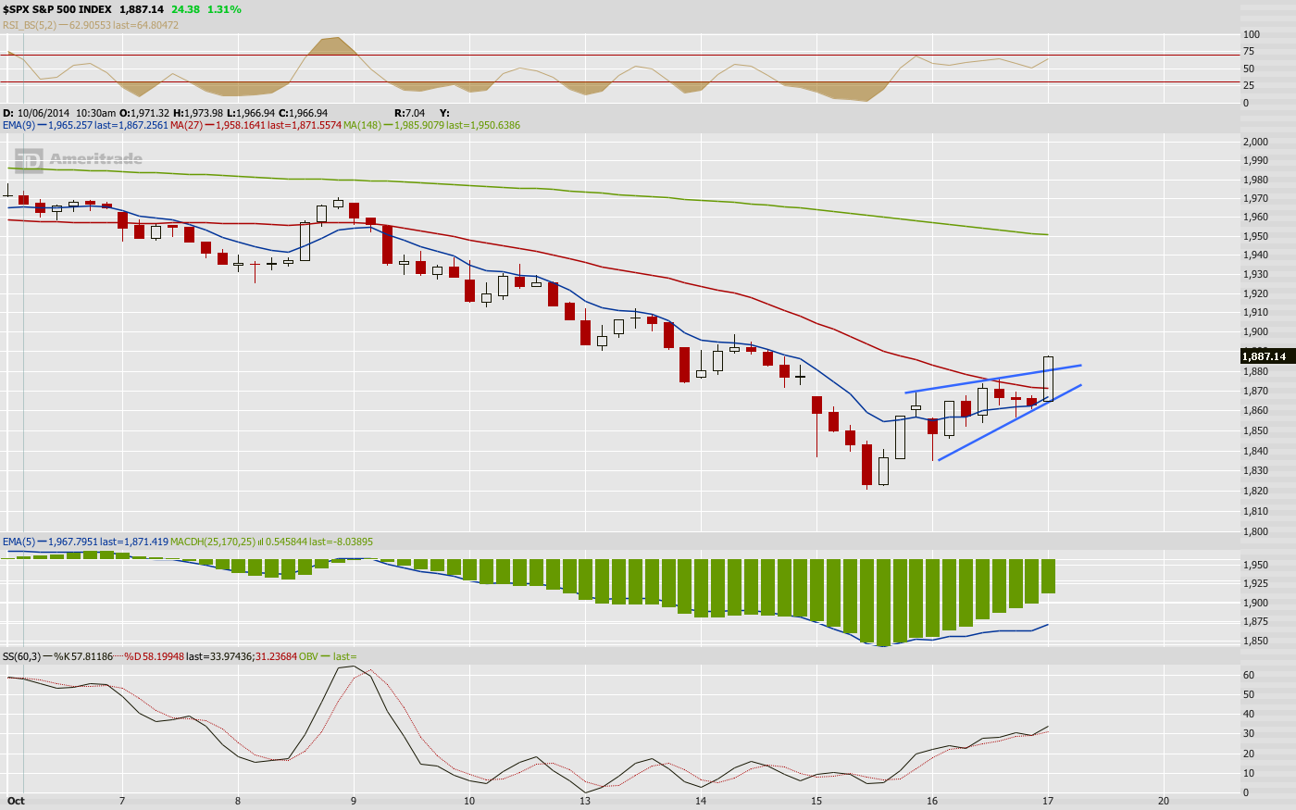Click the TD Ameritrade logo watermark
Screen dimensions: 1296x810
(80, 160)
